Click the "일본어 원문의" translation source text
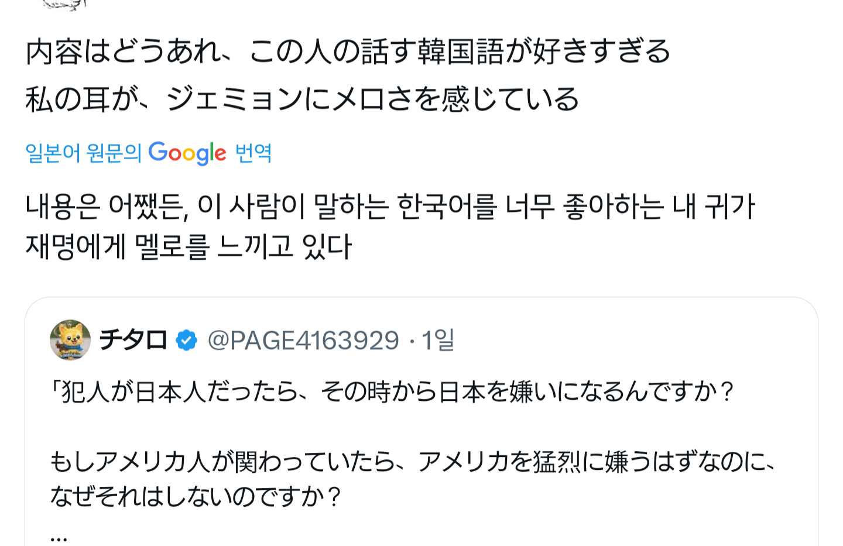The image size is (843, 546). [83, 153]
